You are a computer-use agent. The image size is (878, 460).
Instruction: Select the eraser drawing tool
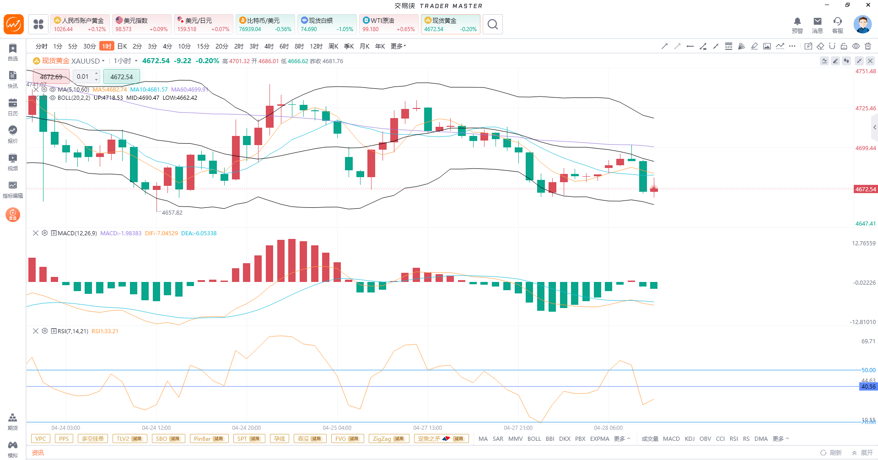[820, 46]
